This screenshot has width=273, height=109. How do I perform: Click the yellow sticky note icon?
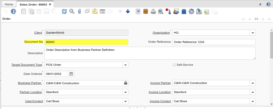pyautogui.click(x=95, y=11)
